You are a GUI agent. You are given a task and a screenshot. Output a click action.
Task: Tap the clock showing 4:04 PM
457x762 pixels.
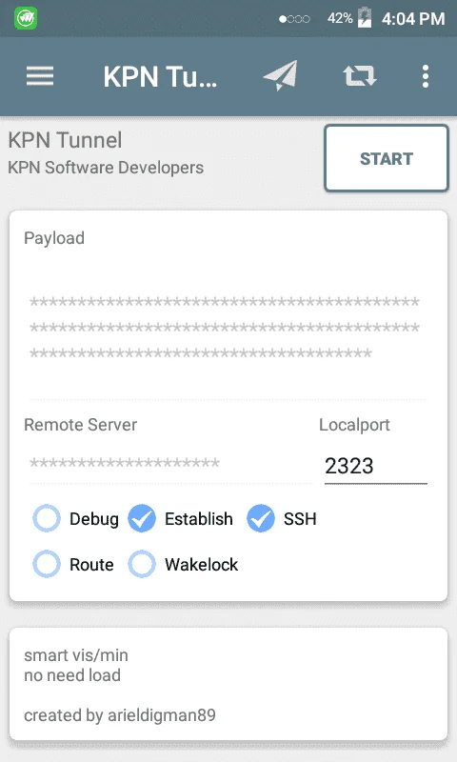click(x=413, y=19)
